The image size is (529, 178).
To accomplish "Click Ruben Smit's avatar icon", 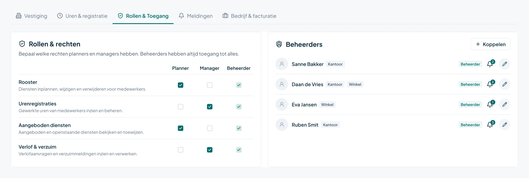I will point(282,125).
